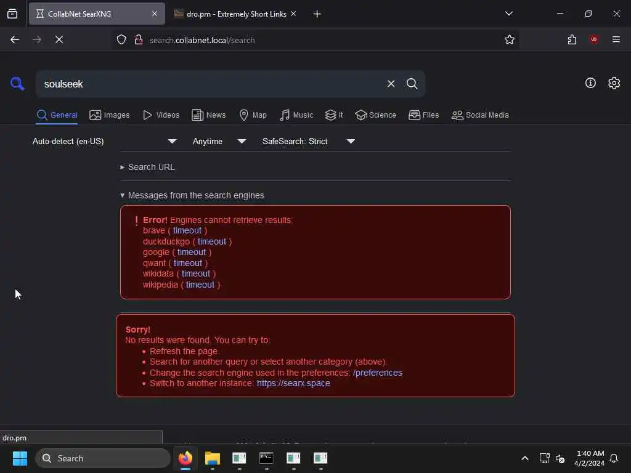Open the Extensions puzzle icon

pyautogui.click(x=572, y=39)
